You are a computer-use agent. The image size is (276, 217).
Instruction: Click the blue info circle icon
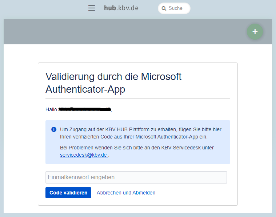tap(54, 129)
